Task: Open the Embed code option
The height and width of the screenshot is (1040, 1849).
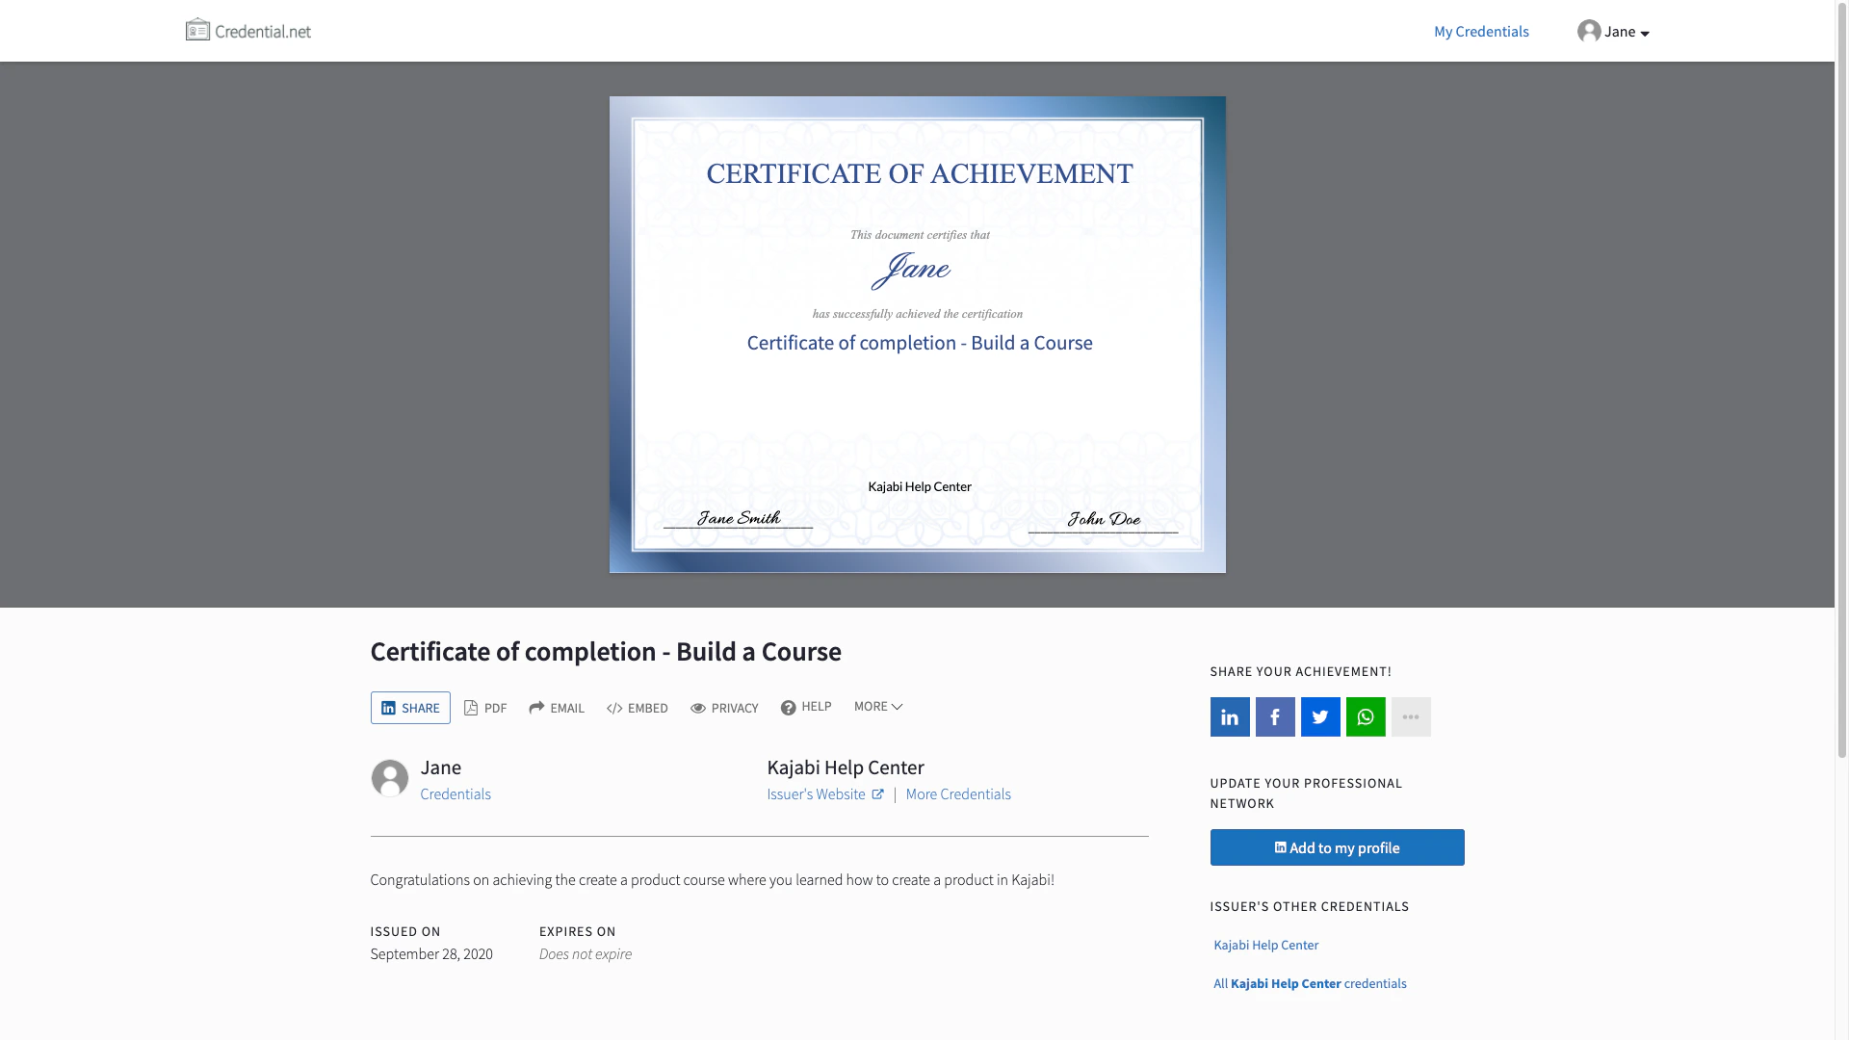Action: 638,708
